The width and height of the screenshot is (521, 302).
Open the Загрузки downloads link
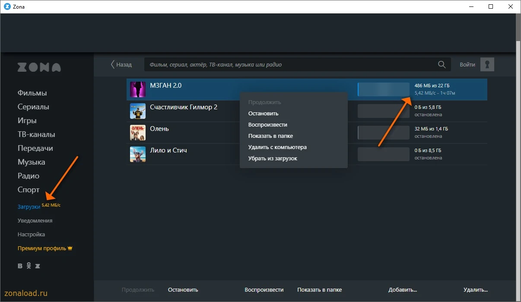coord(29,207)
